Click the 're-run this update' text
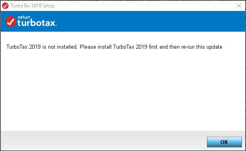 202,47
